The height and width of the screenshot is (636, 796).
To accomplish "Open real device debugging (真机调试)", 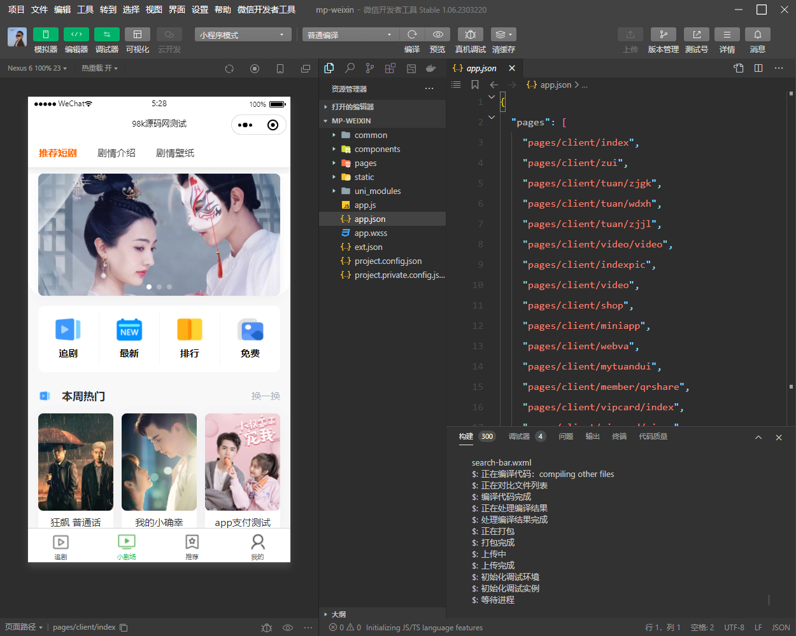I will 470,34.
